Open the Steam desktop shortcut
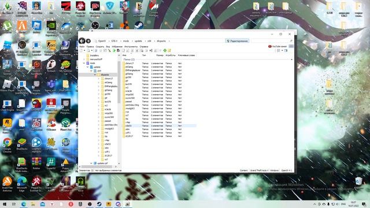 tap(139, 25)
